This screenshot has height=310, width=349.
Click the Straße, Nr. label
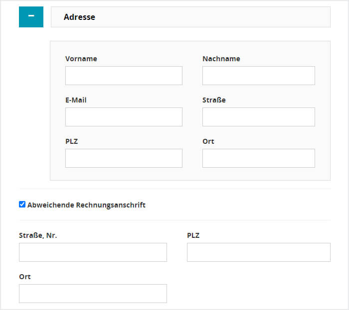[x=38, y=235]
